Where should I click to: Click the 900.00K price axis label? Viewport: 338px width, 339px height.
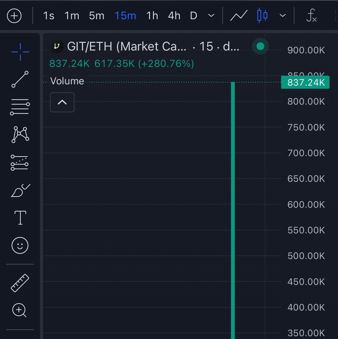click(306, 50)
